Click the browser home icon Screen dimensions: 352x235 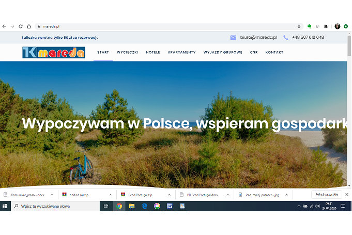coord(29,26)
